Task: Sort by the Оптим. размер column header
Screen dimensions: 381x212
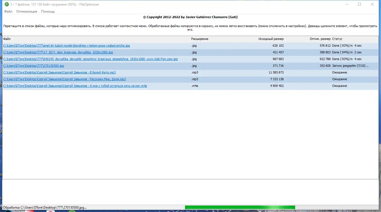Action: (x=320, y=39)
